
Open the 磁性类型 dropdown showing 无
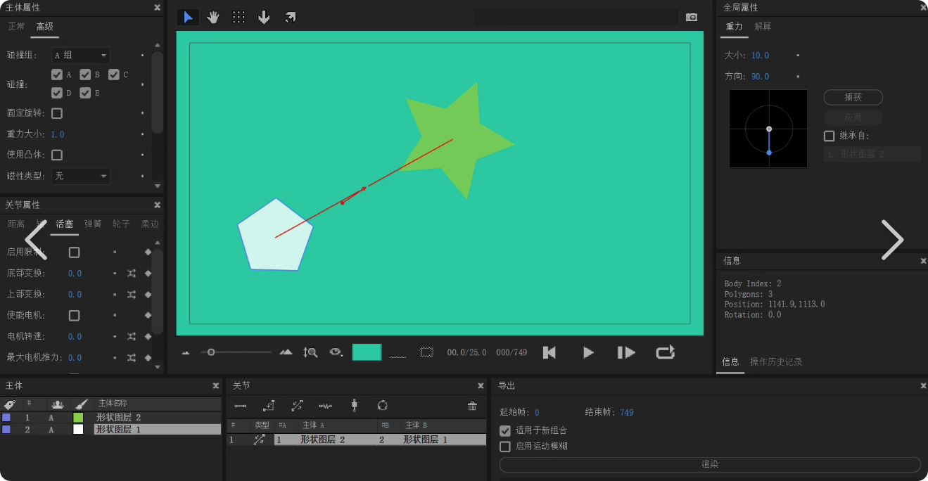click(x=81, y=176)
